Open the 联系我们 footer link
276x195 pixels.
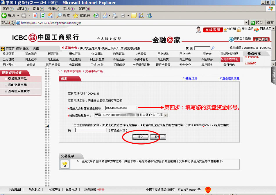pos(35,189)
